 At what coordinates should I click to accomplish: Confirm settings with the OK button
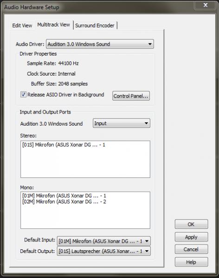point(191,224)
